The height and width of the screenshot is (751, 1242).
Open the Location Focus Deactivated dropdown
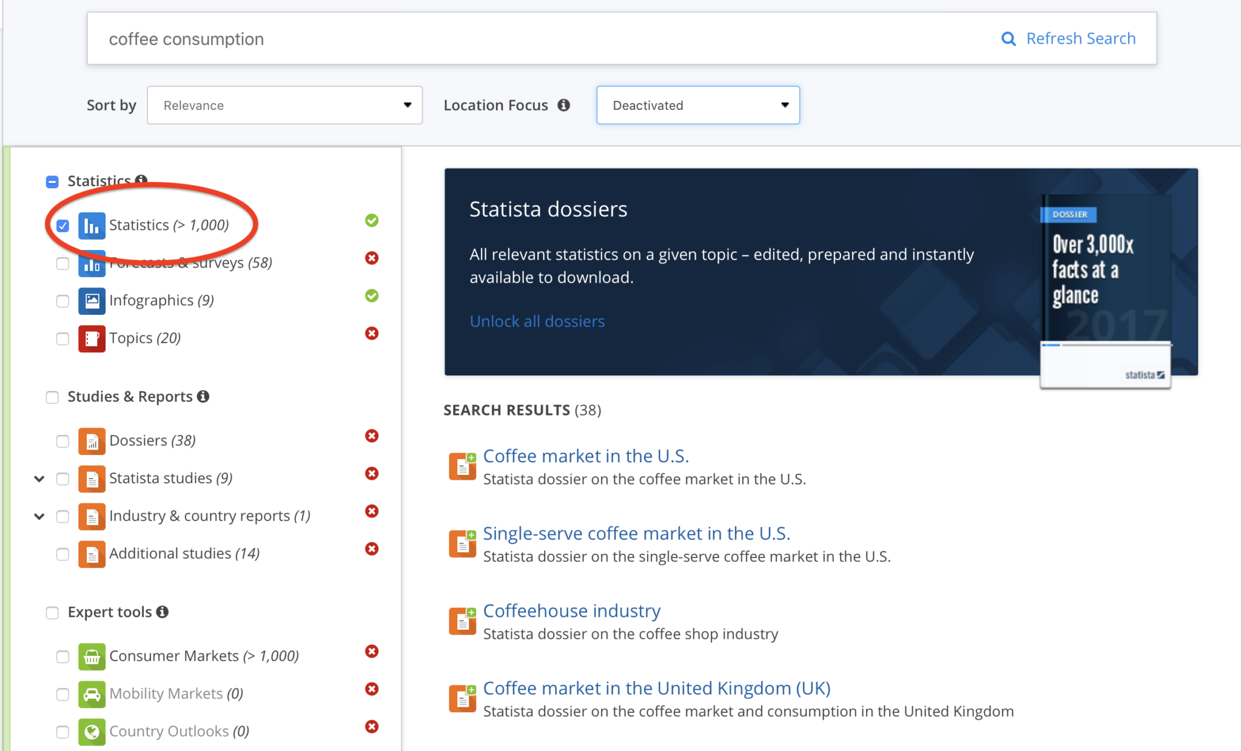click(697, 106)
